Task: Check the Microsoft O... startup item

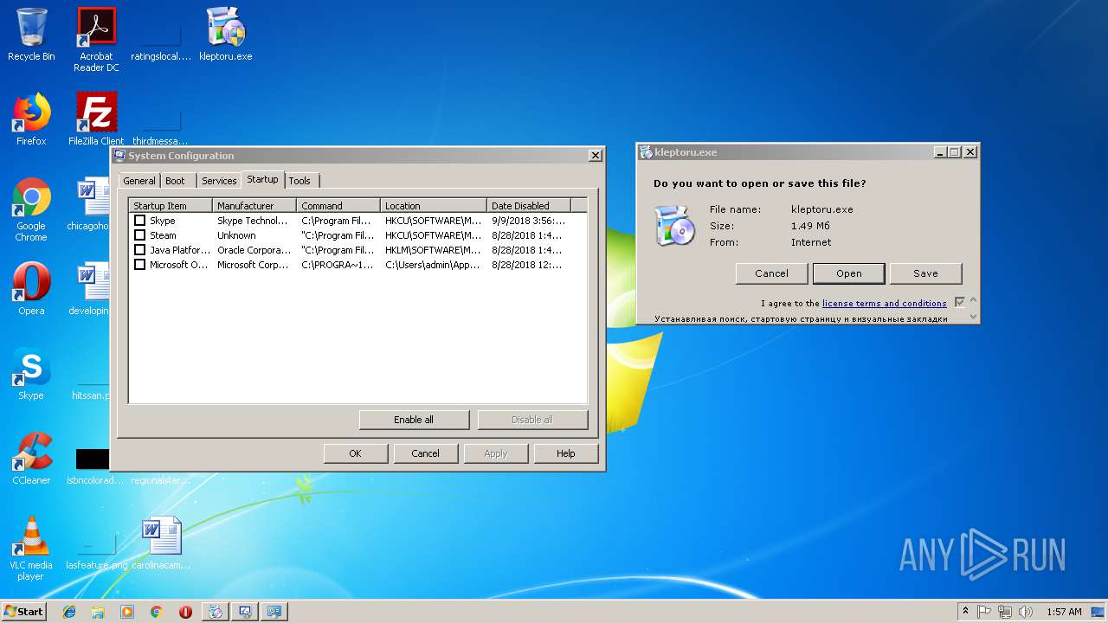Action: tap(139, 265)
